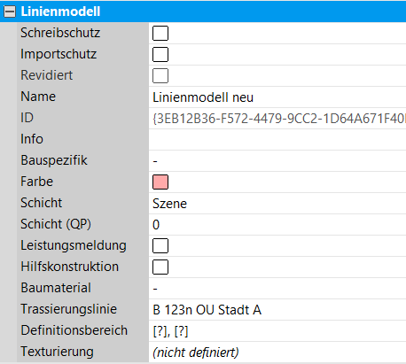Edit the Name field 'Linienmodell neu'

click(277, 97)
